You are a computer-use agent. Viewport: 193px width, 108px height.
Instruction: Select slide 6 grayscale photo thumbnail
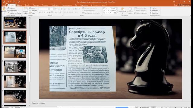click(x=15, y=67)
